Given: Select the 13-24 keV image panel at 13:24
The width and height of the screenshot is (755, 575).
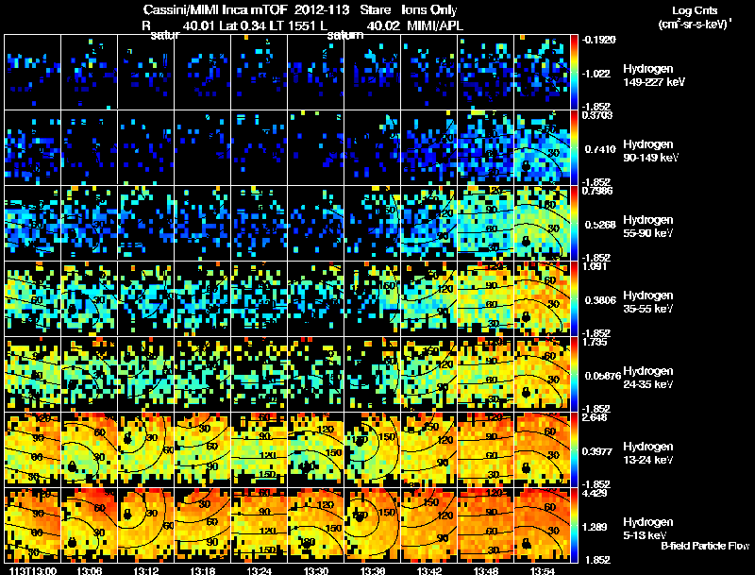Looking at the screenshot, I should click(259, 449).
